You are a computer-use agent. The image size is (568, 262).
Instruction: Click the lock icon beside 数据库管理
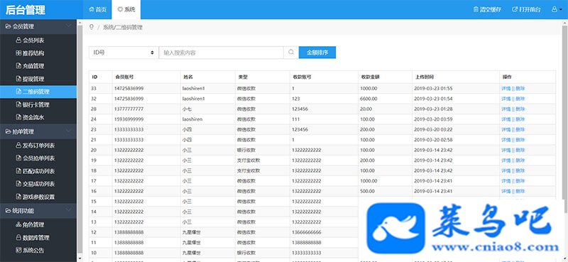(19, 237)
